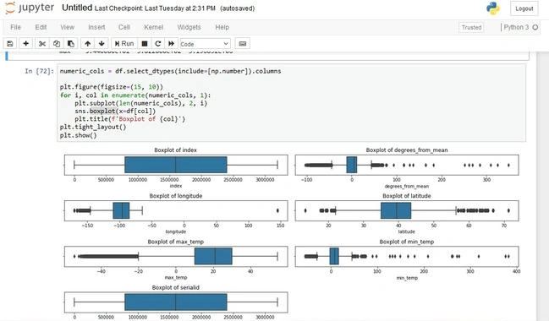549x321 pixels.
Task: Restart kernel and run all cells with the fast-forward icon
Action: [x=171, y=44]
